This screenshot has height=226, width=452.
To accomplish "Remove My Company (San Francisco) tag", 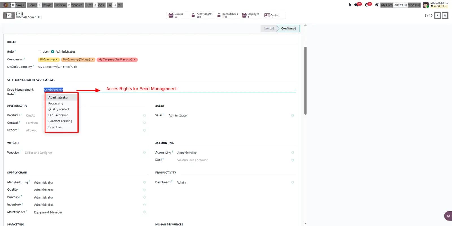I will click(x=134, y=60).
